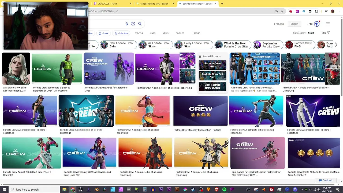Open Best Fortnite Crew Outfits related product
Viewport: 343px width, 193px height.
pyautogui.click(x=212, y=86)
